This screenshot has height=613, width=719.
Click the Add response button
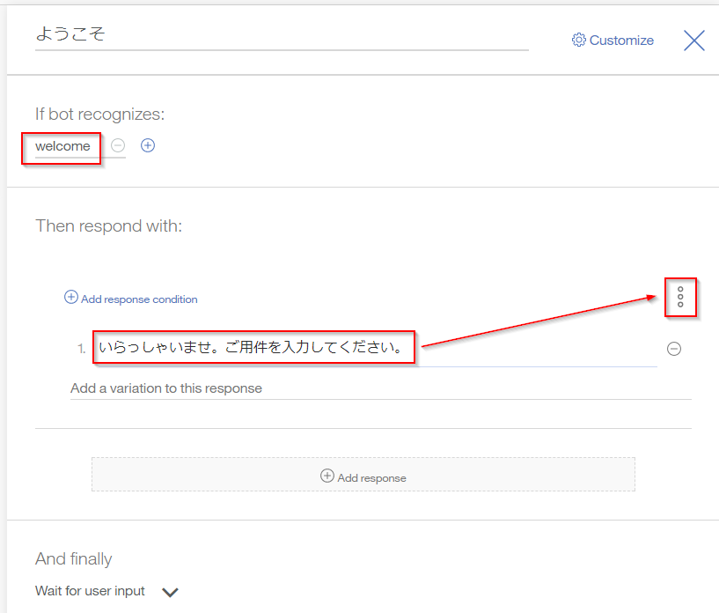pyautogui.click(x=363, y=475)
